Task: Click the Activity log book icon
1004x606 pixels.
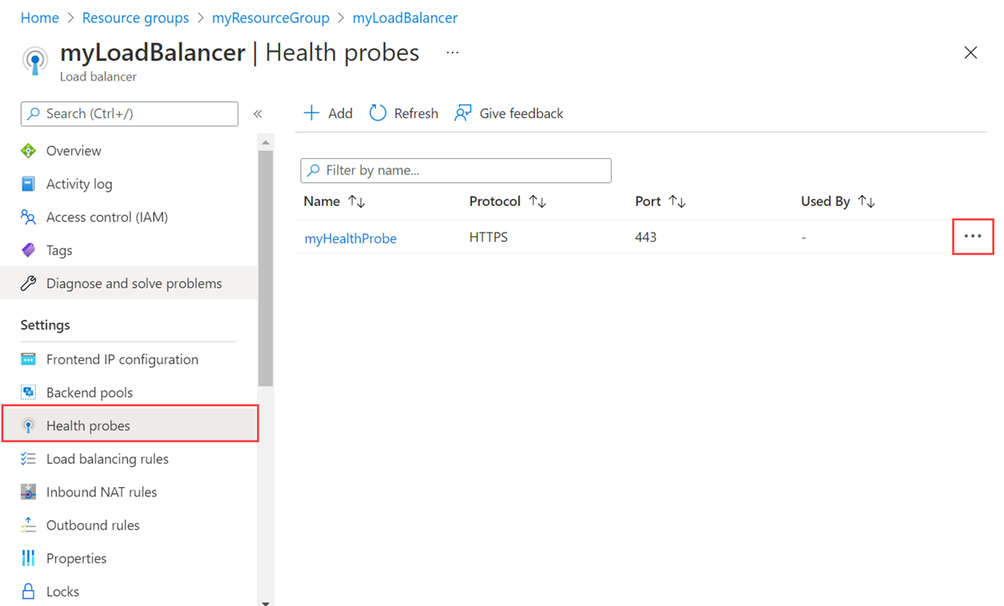Action: (28, 184)
